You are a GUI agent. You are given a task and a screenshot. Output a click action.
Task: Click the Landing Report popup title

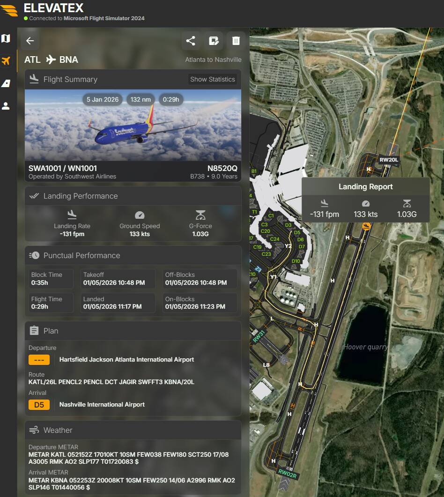(x=365, y=186)
